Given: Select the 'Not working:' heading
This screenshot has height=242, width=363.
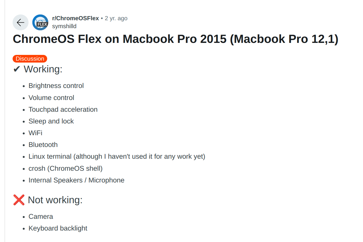Looking at the screenshot, I should [55, 200].
